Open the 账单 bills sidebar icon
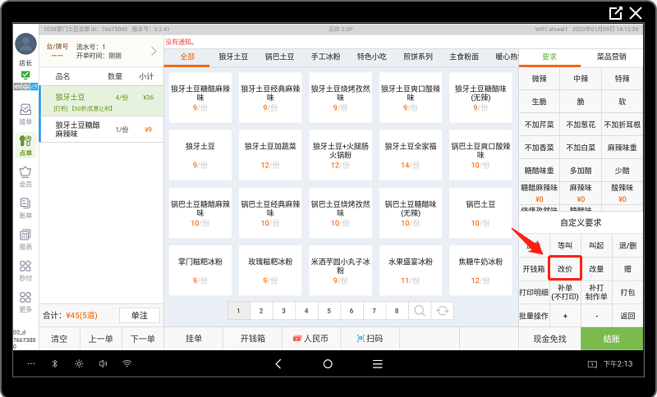Screen dimensions: 657x397 point(25,208)
